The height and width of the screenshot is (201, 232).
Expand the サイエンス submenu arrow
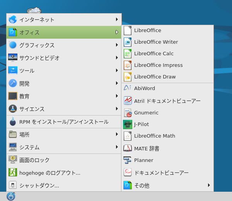(117, 109)
